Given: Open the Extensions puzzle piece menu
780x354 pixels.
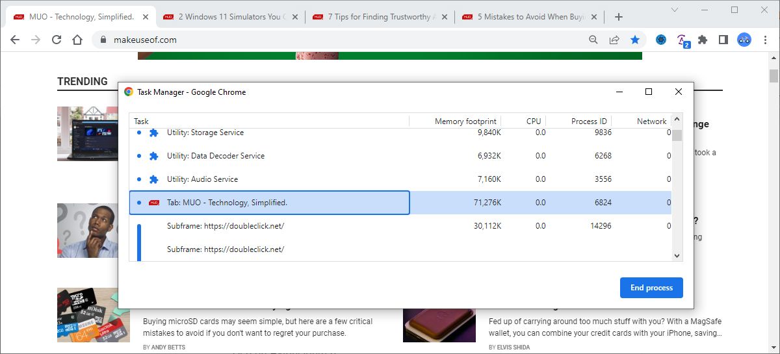Looking at the screenshot, I should [703, 40].
